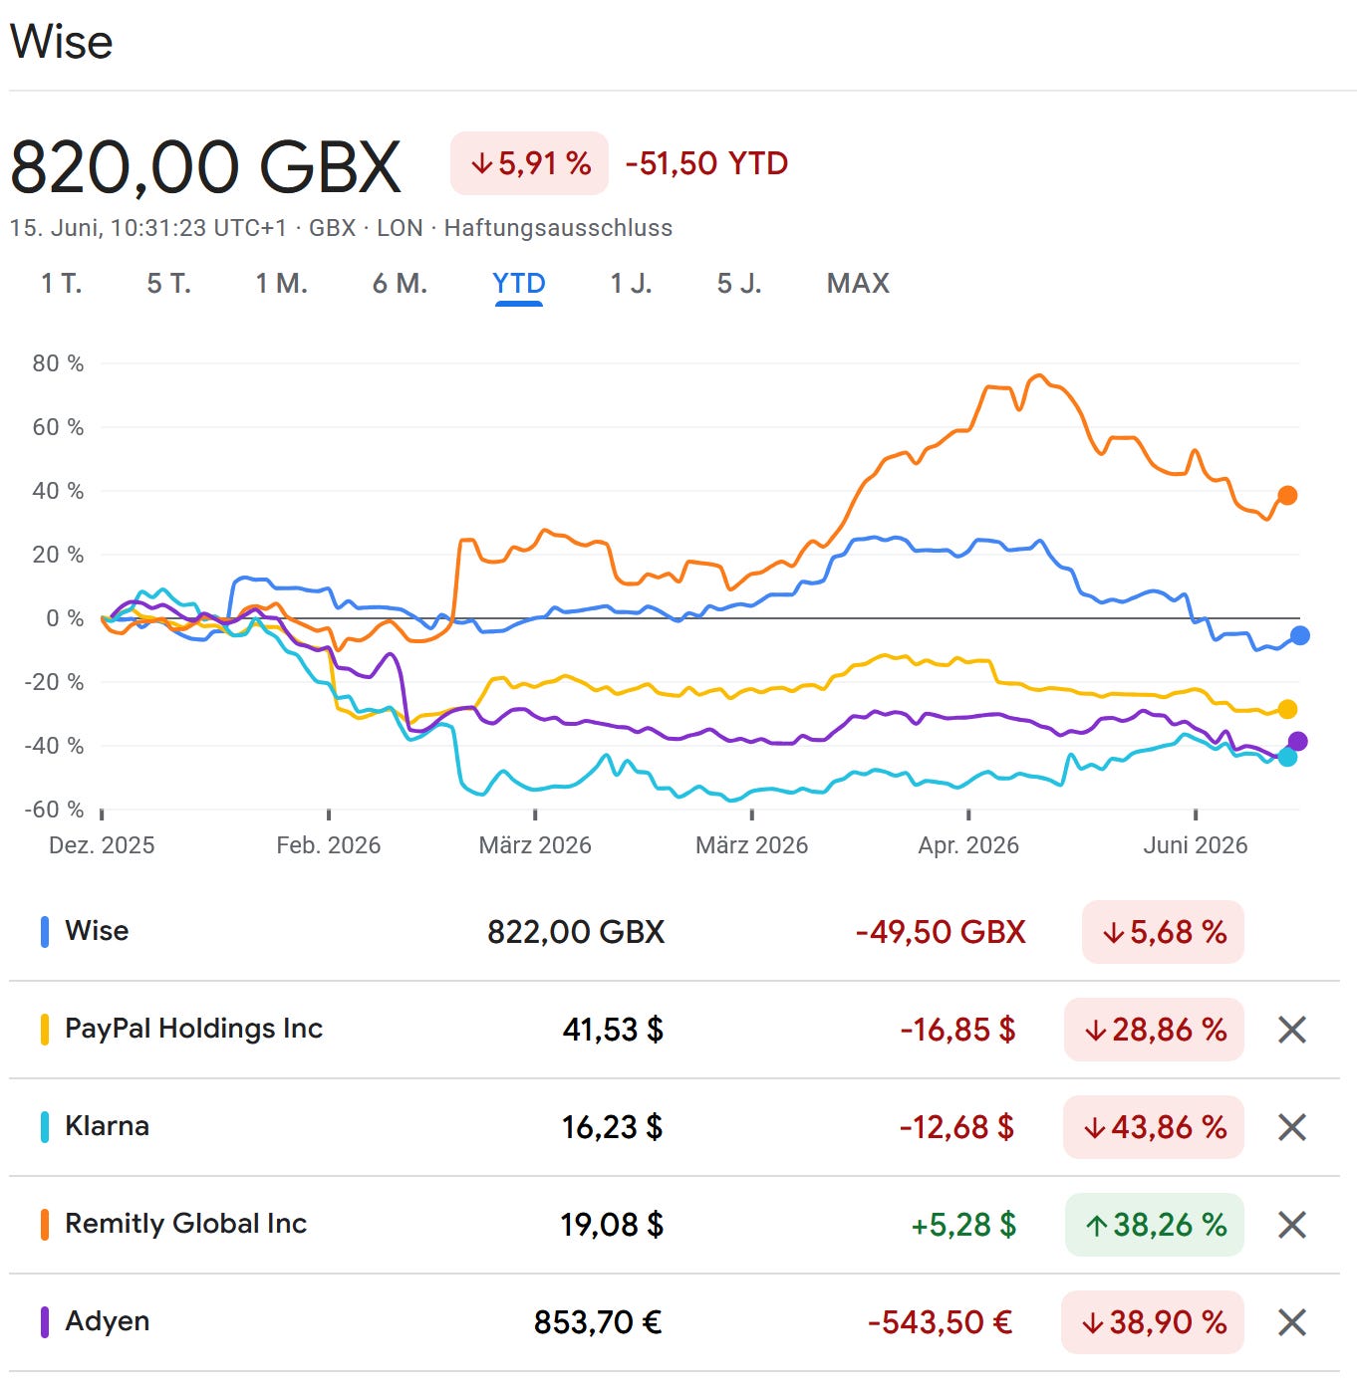Image resolution: width=1357 pixels, height=1396 pixels.
Task: Click PayPal's change -16,85 $
Action: (x=957, y=1030)
